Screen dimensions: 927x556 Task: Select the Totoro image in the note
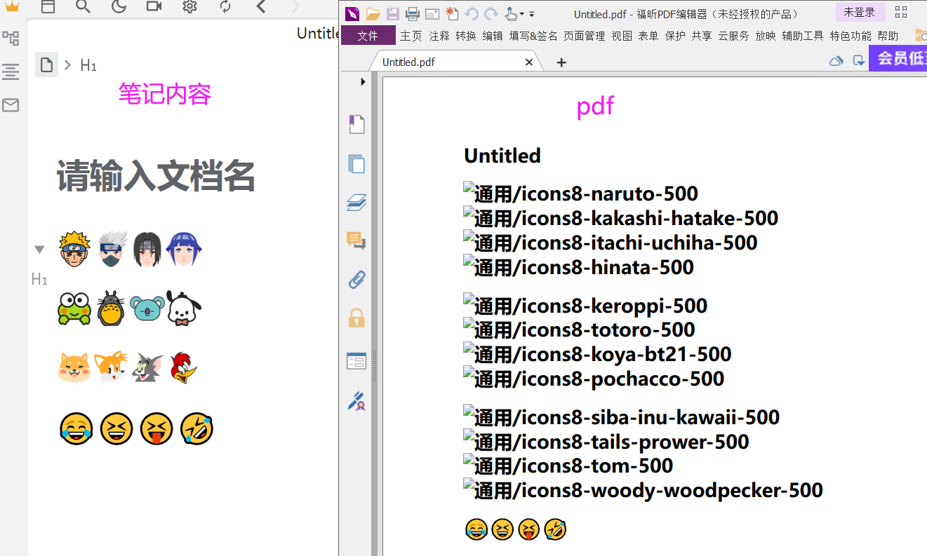coord(110,308)
